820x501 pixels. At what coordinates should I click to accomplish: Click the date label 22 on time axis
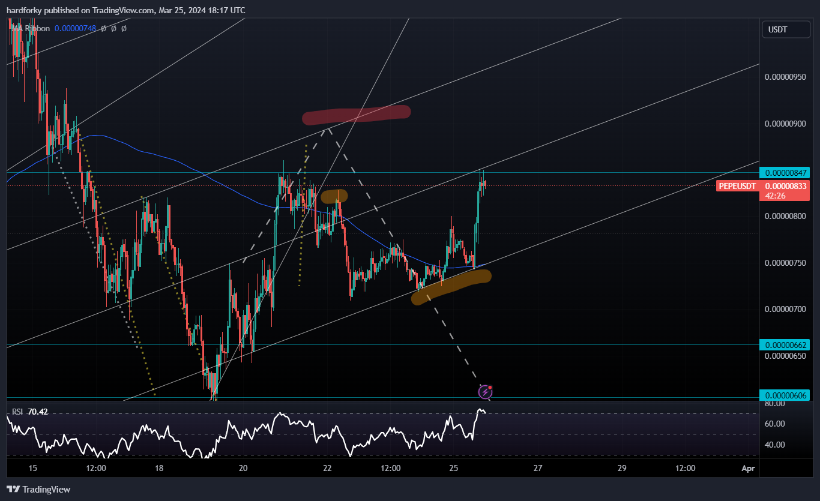(x=327, y=468)
